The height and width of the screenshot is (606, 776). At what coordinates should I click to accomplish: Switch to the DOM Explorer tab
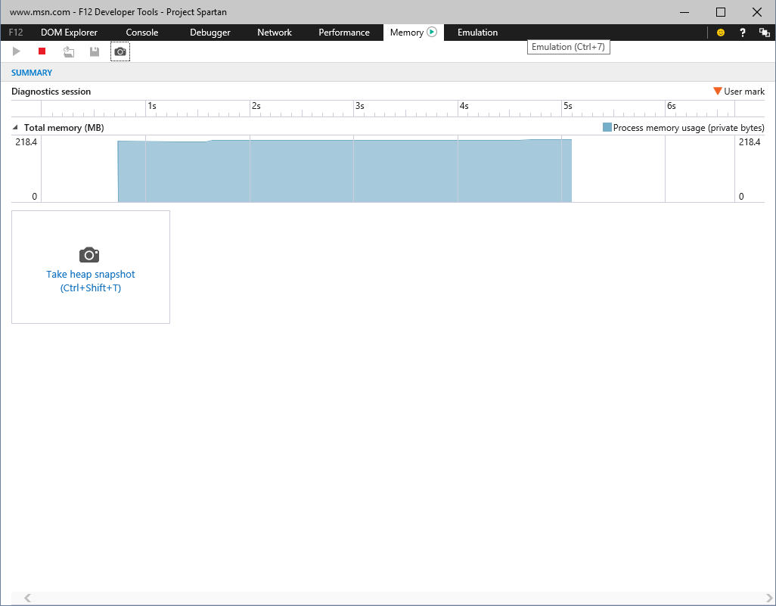point(69,33)
